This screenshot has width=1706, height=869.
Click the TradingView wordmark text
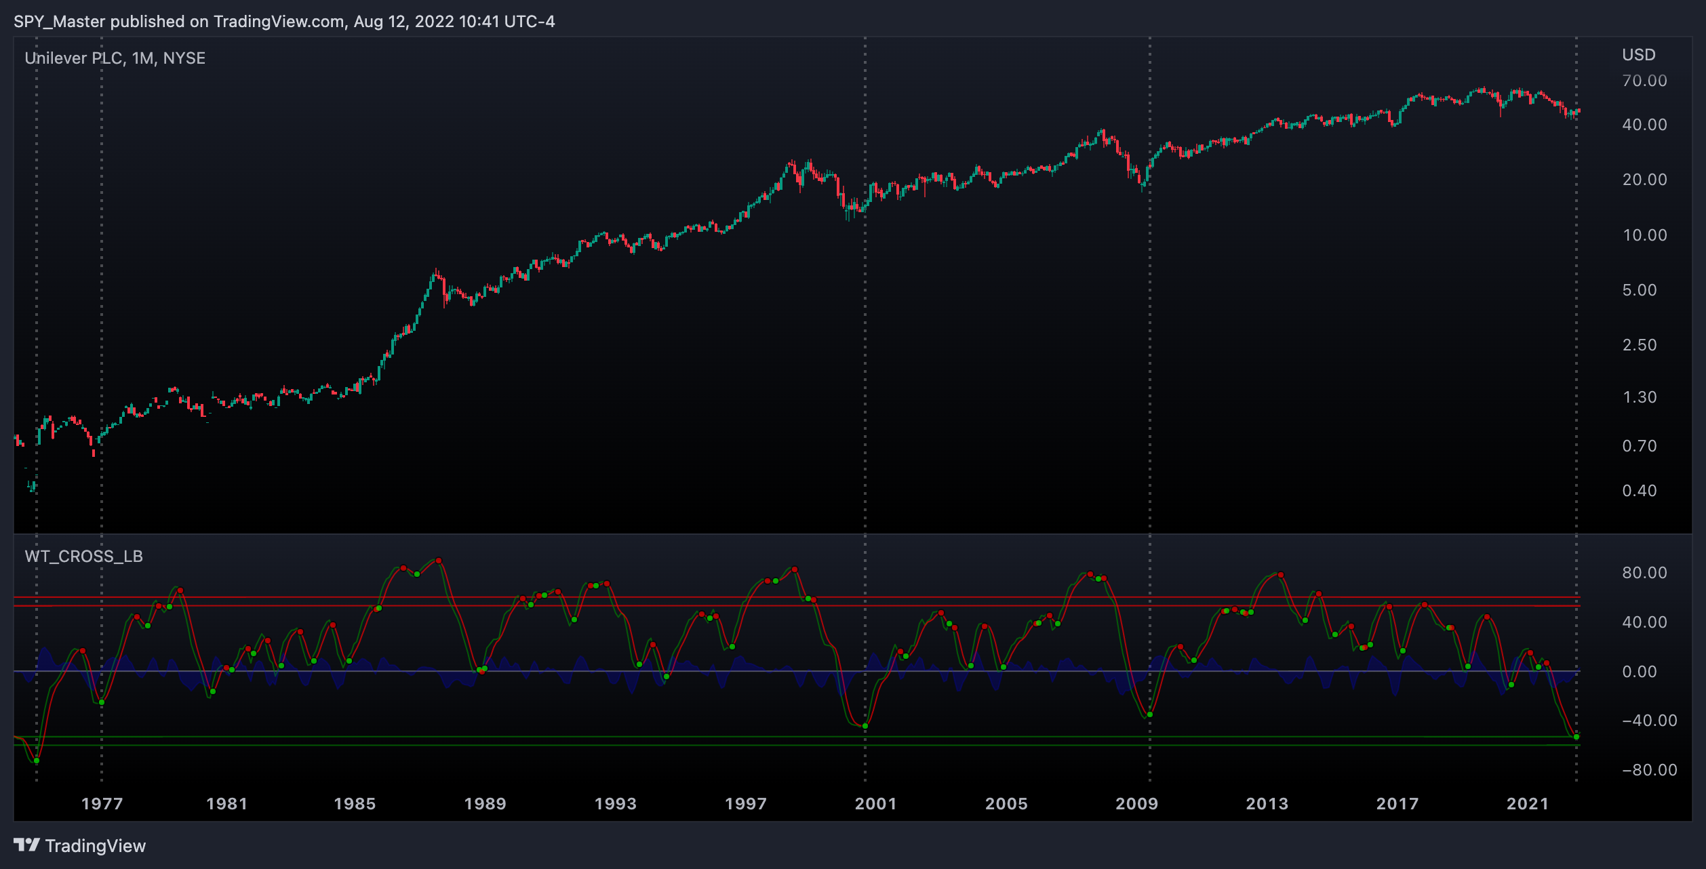96,846
